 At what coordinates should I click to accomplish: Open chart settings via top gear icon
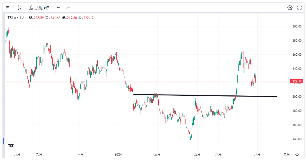290,8
